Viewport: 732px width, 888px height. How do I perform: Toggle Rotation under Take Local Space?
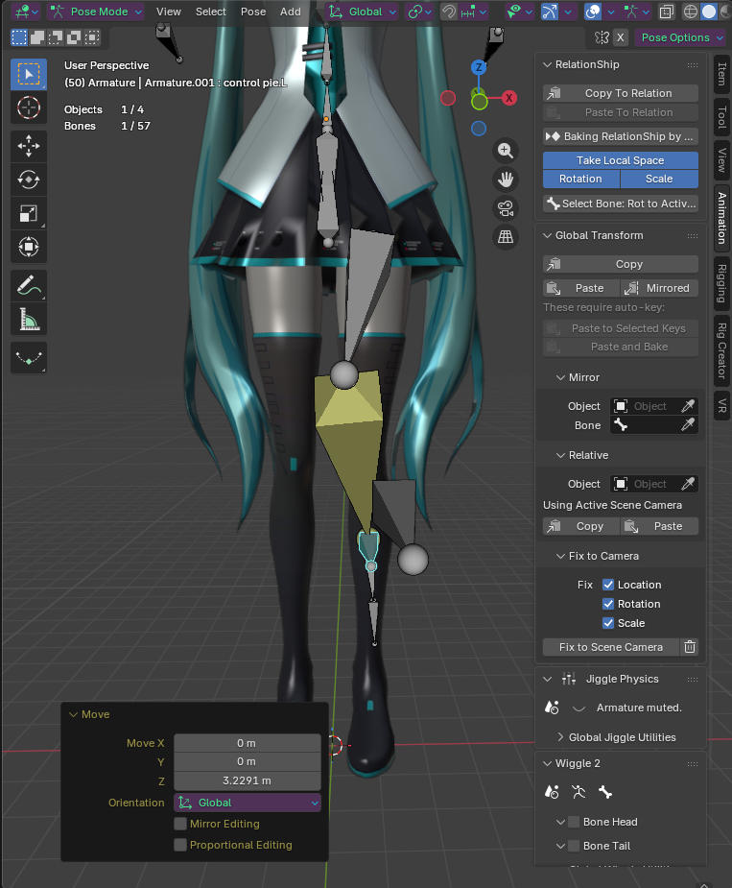click(x=580, y=179)
